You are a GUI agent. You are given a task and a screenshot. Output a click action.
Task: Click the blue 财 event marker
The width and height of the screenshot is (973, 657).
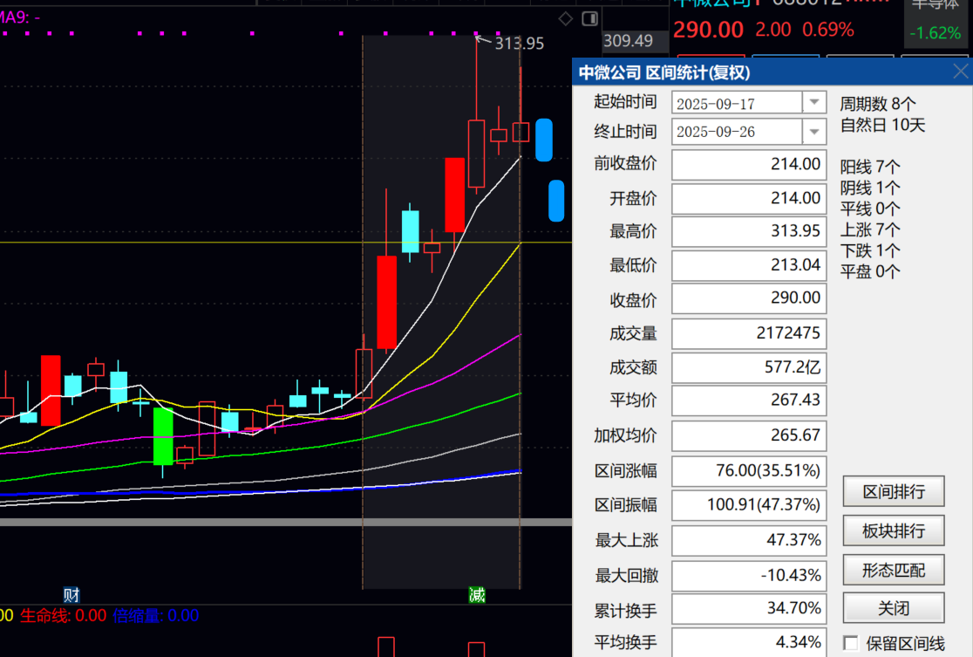pos(71,596)
